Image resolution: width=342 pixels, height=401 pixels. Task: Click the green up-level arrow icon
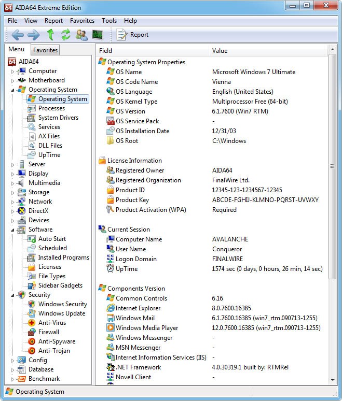[x=50, y=35]
